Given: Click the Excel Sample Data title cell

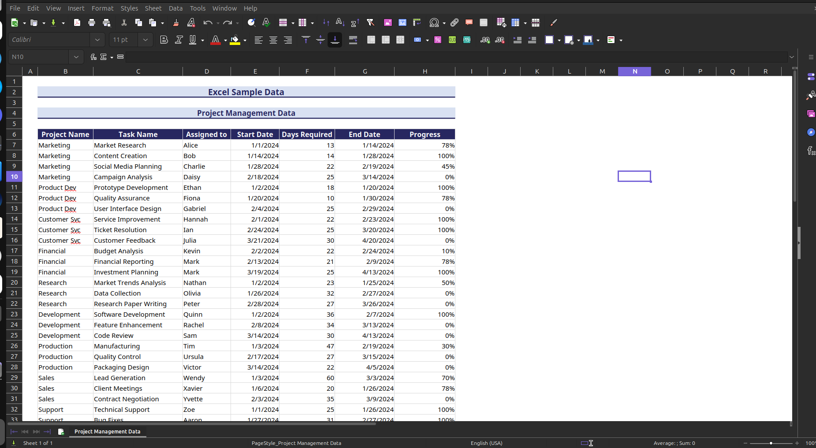Looking at the screenshot, I should click(x=246, y=92).
